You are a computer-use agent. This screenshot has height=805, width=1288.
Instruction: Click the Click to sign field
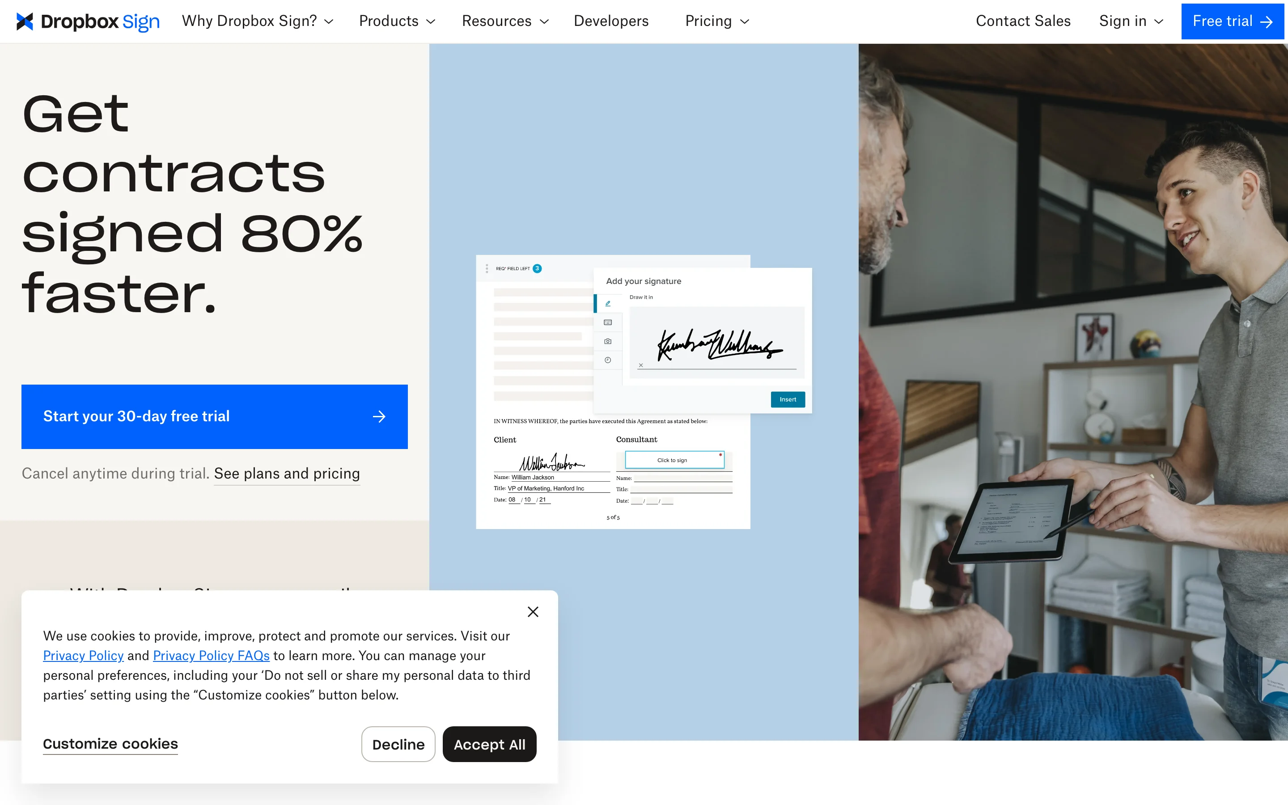tap(674, 460)
